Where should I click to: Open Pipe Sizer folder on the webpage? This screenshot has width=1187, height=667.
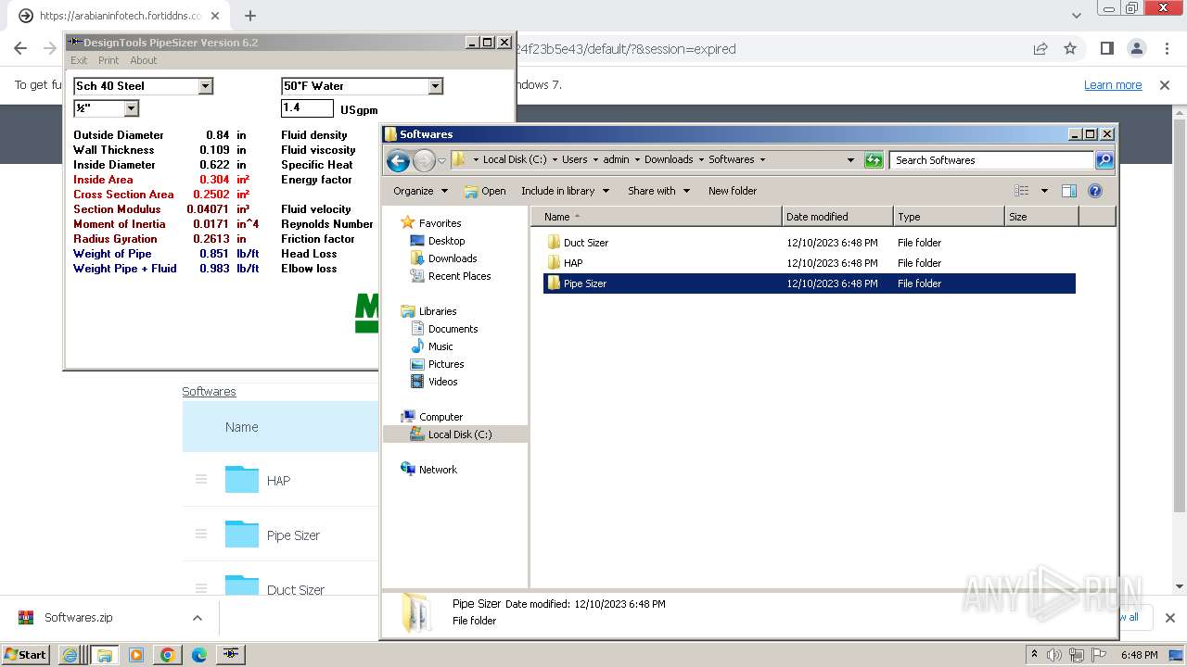click(x=293, y=535)
